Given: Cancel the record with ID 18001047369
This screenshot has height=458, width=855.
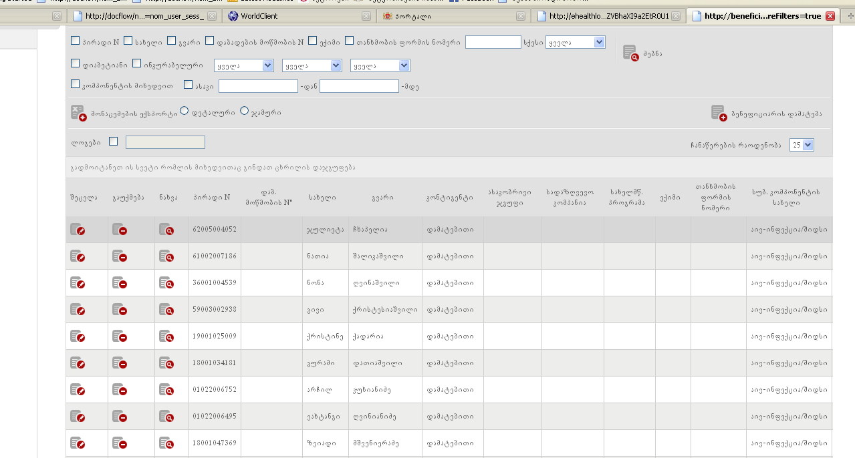Looking at the screenshot, I should [120, 443].
